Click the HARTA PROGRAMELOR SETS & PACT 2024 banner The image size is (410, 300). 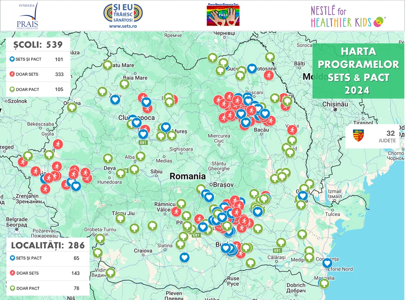[358, 71]
